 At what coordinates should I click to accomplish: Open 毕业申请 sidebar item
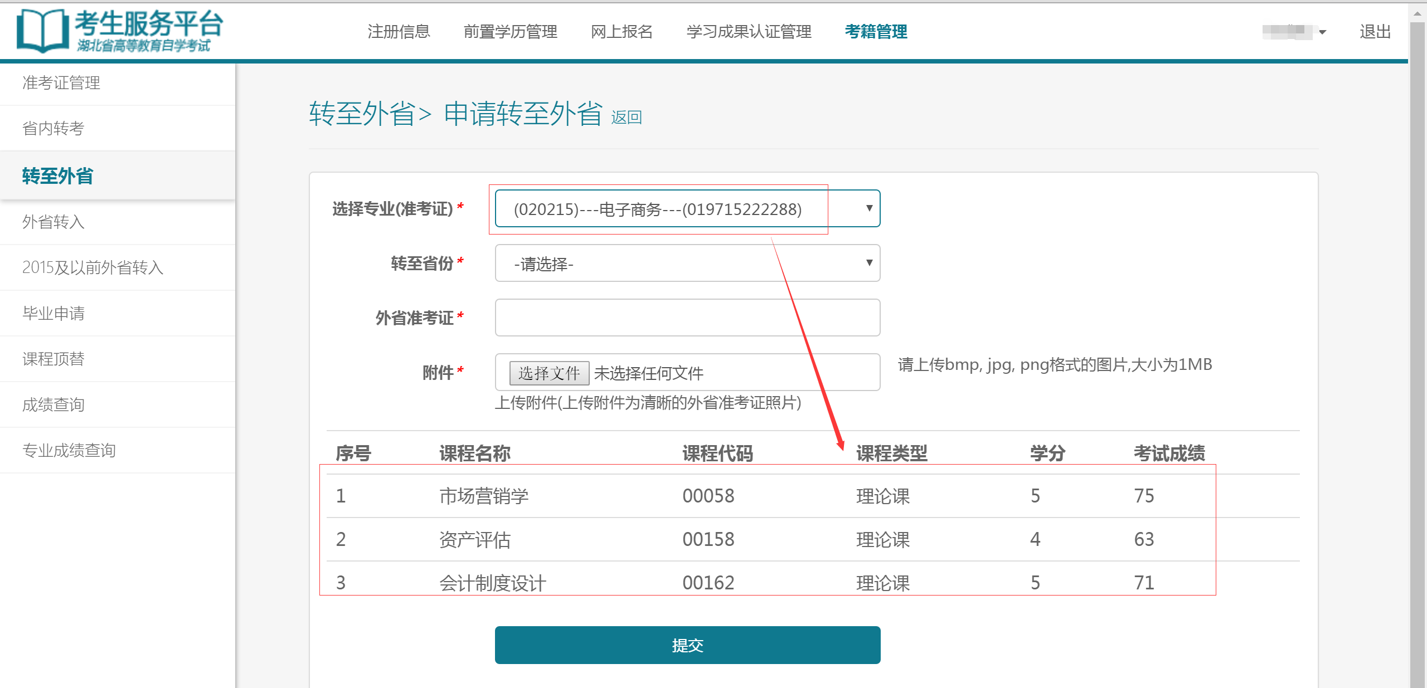(53, 314)
